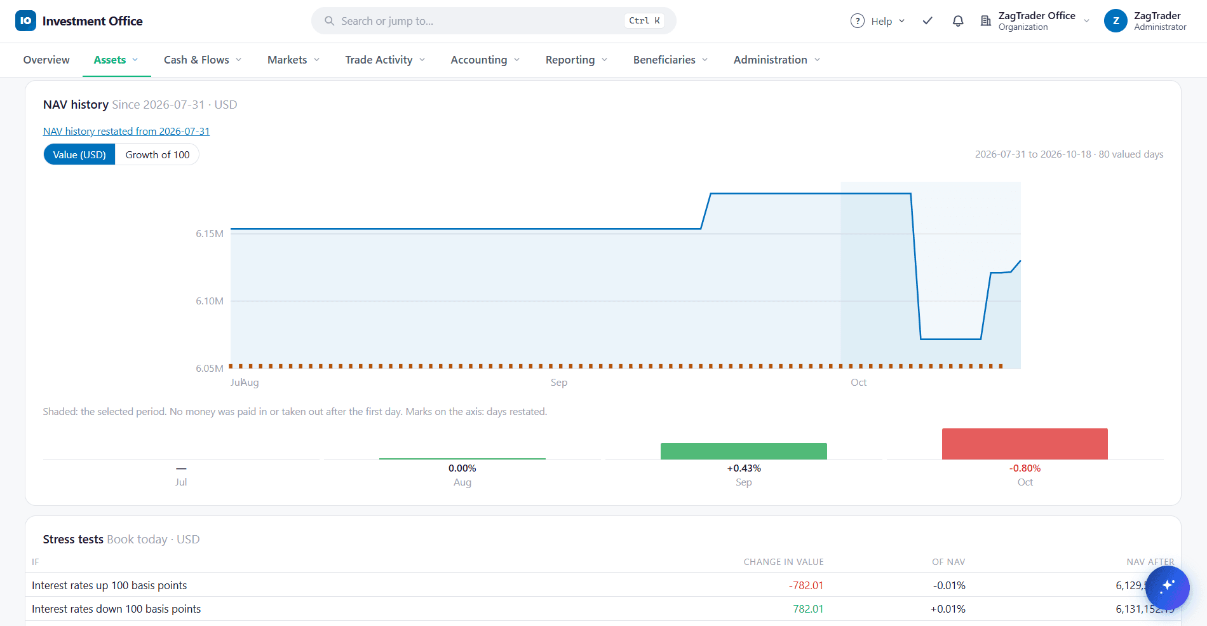Select the red October -0.80% bar

click(x=1025, y=444)
